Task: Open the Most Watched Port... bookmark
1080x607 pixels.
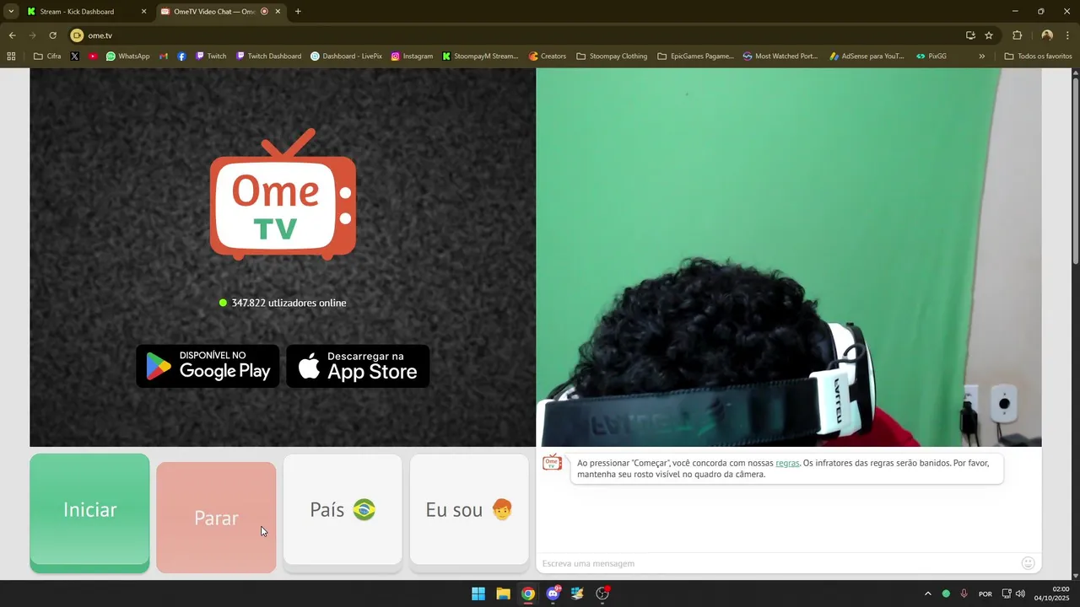Action: click(x=780, y=56)
